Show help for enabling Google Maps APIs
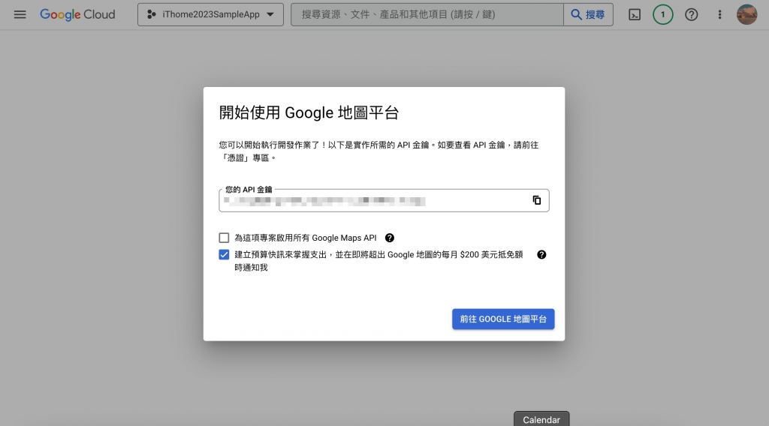This screenshot has height=426, width=769. click(x=390, y=238)
